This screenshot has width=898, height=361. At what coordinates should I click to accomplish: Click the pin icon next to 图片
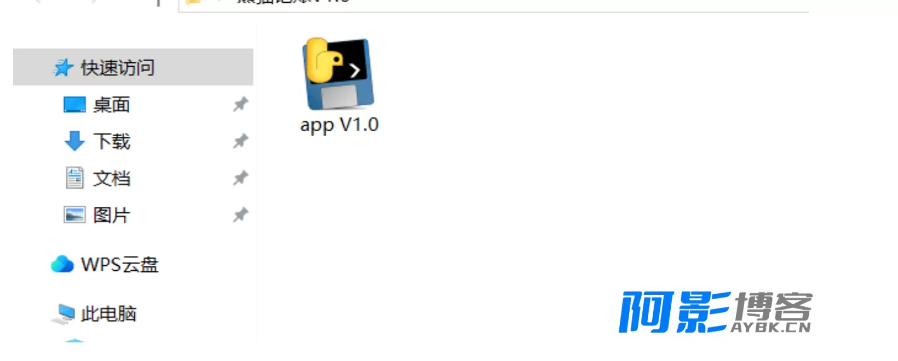tap(240, 215)
